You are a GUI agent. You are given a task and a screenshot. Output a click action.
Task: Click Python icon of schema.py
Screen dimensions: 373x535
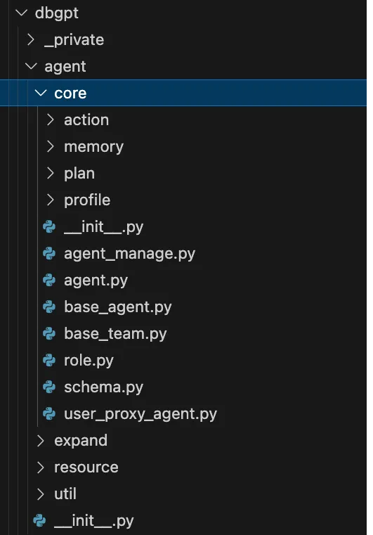[49, 387]
